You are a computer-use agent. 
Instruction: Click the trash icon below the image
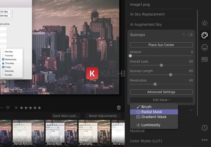tap(119, 108)
